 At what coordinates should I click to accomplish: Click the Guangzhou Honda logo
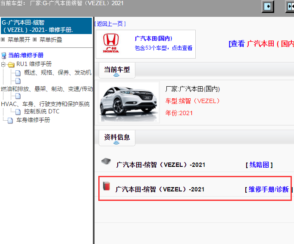(111, 43)
